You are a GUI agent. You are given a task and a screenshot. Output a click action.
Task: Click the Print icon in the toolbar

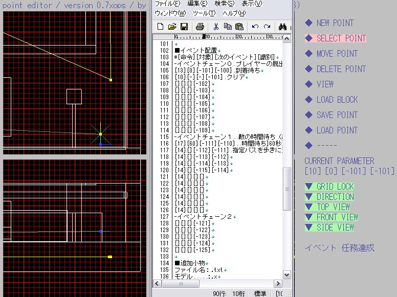tap(200, 27)
